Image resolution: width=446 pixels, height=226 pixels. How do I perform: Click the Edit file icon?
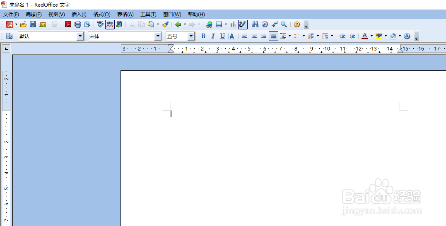55,24
